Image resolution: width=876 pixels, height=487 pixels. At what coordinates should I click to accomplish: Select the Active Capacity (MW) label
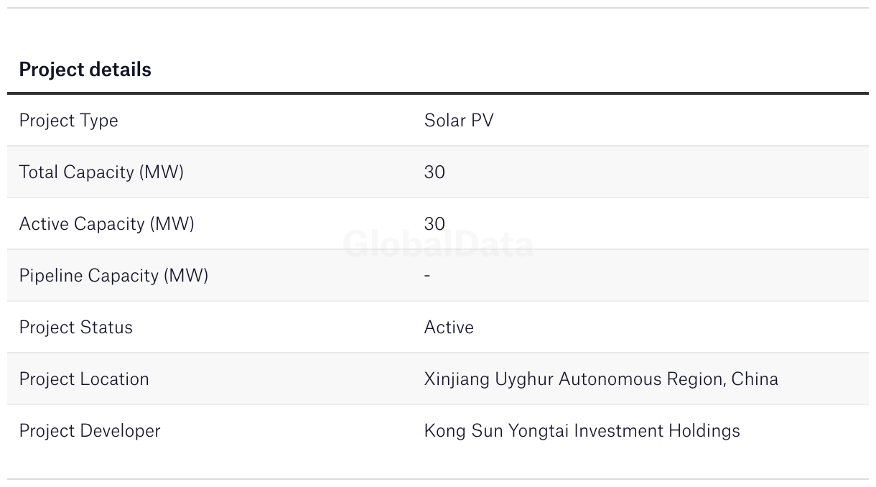coord(106,224)
